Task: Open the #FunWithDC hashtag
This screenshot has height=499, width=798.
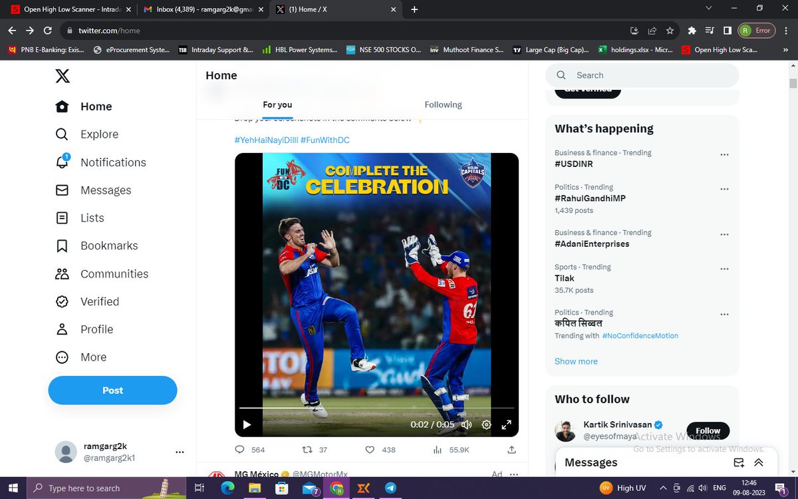Action: (325, 140)
